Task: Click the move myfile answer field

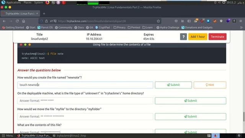Action: tap(85, 117)
